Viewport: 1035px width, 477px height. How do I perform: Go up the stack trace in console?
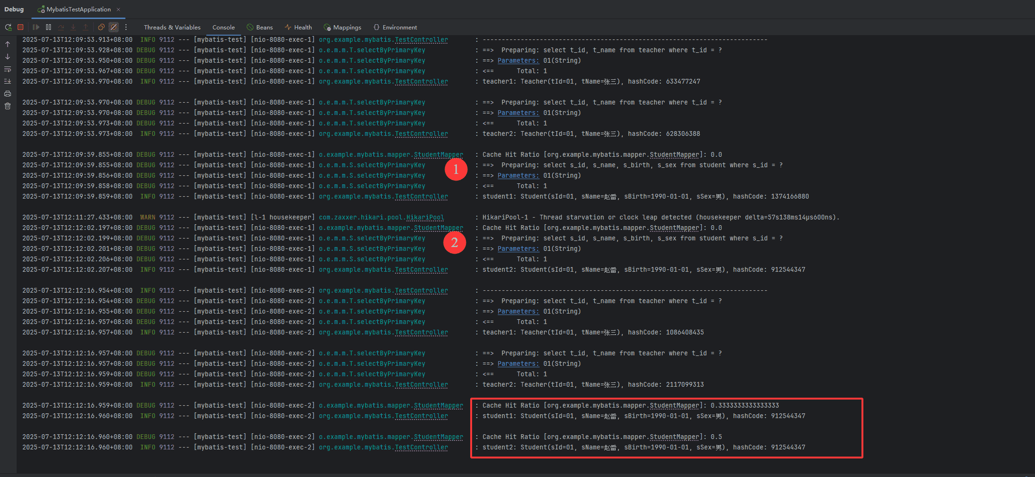pyautogui.click(x=8, y=44)
